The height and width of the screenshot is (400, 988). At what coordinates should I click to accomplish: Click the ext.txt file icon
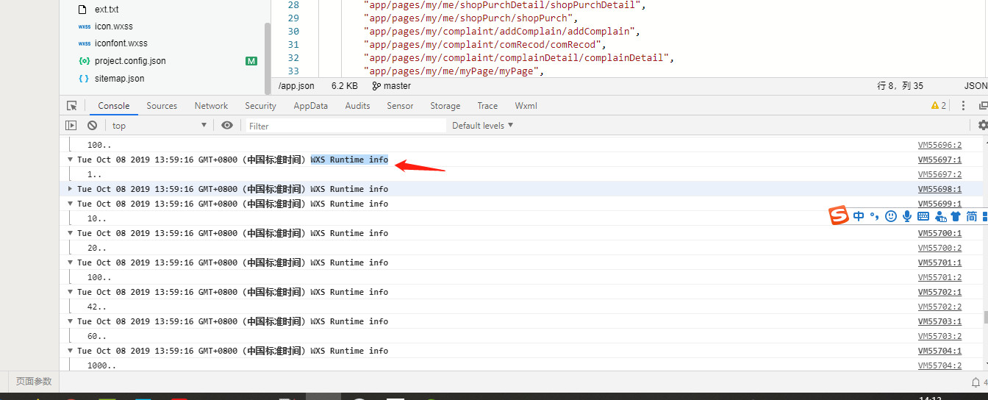point(82,10)
